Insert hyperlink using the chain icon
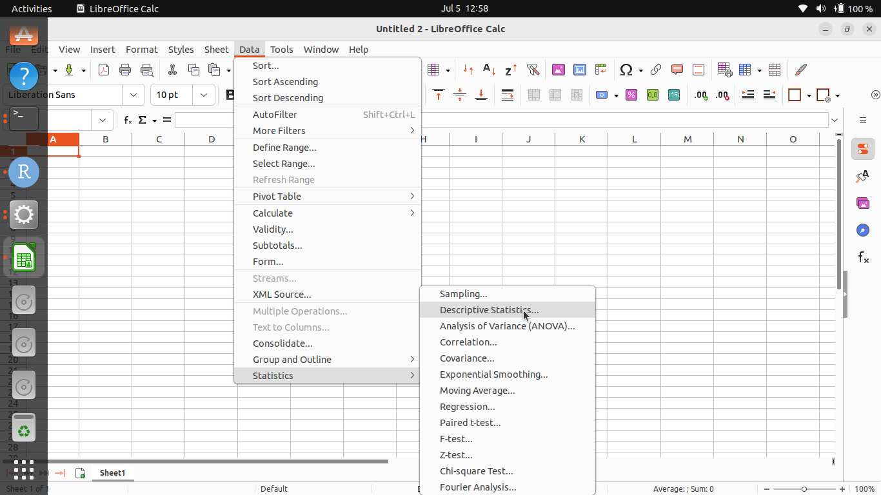 click(656, 70)
